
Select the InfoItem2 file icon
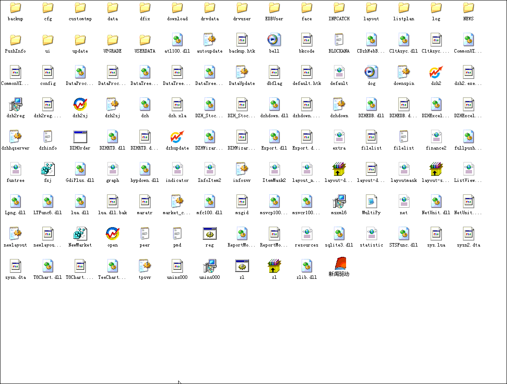tap(210, 169)
